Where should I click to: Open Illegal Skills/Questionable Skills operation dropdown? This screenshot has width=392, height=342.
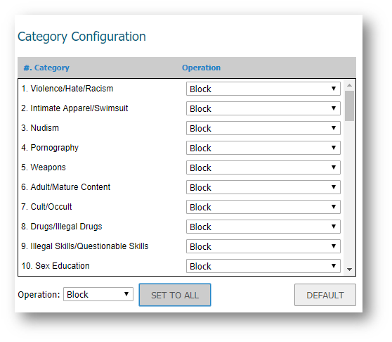pyautogui.click(x=263, y=246)
